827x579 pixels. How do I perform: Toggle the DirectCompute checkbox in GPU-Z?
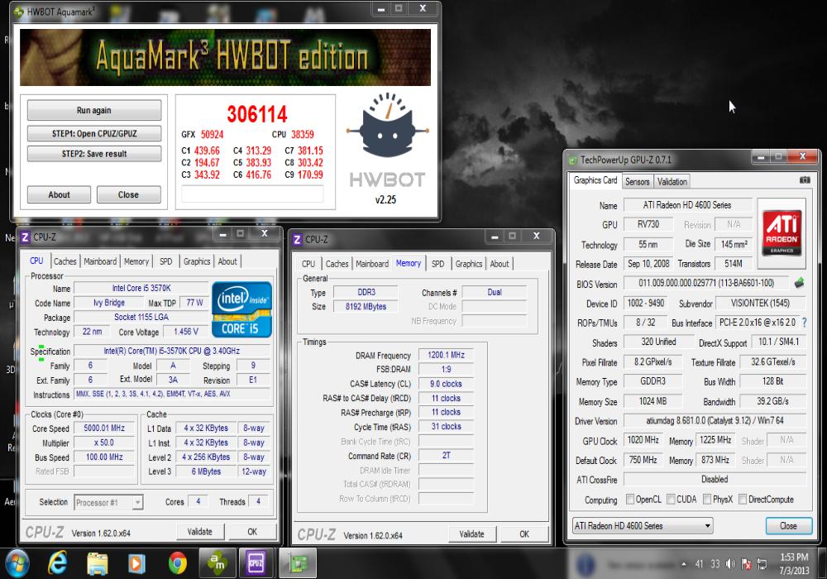pos(743,499)
